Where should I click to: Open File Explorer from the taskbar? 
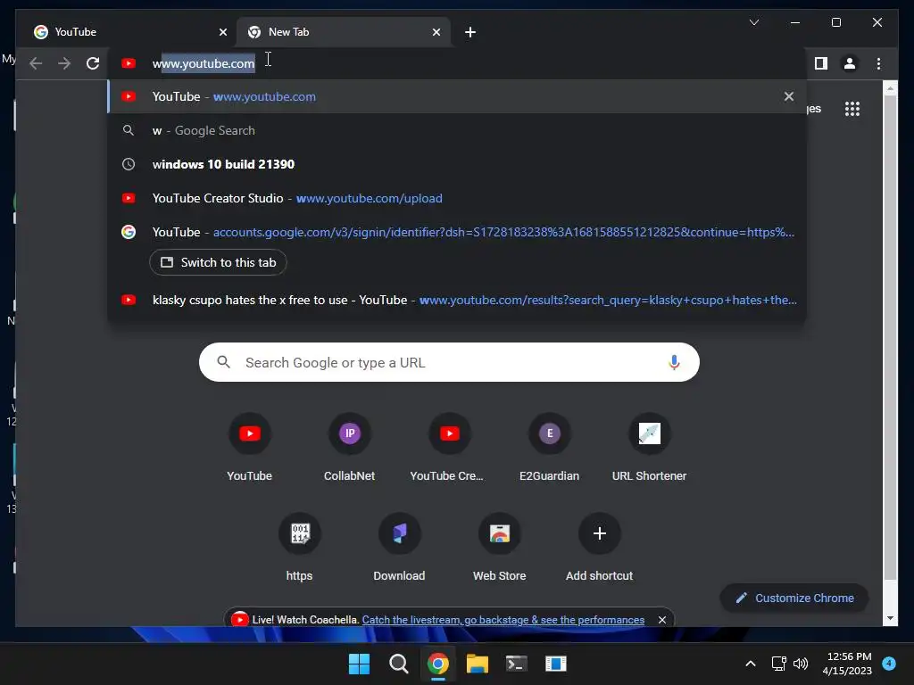click(478, 664)
